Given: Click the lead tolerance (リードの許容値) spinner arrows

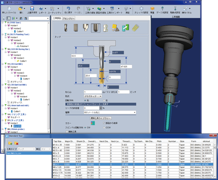Looking at the screenshot, I should click(101, 108).
